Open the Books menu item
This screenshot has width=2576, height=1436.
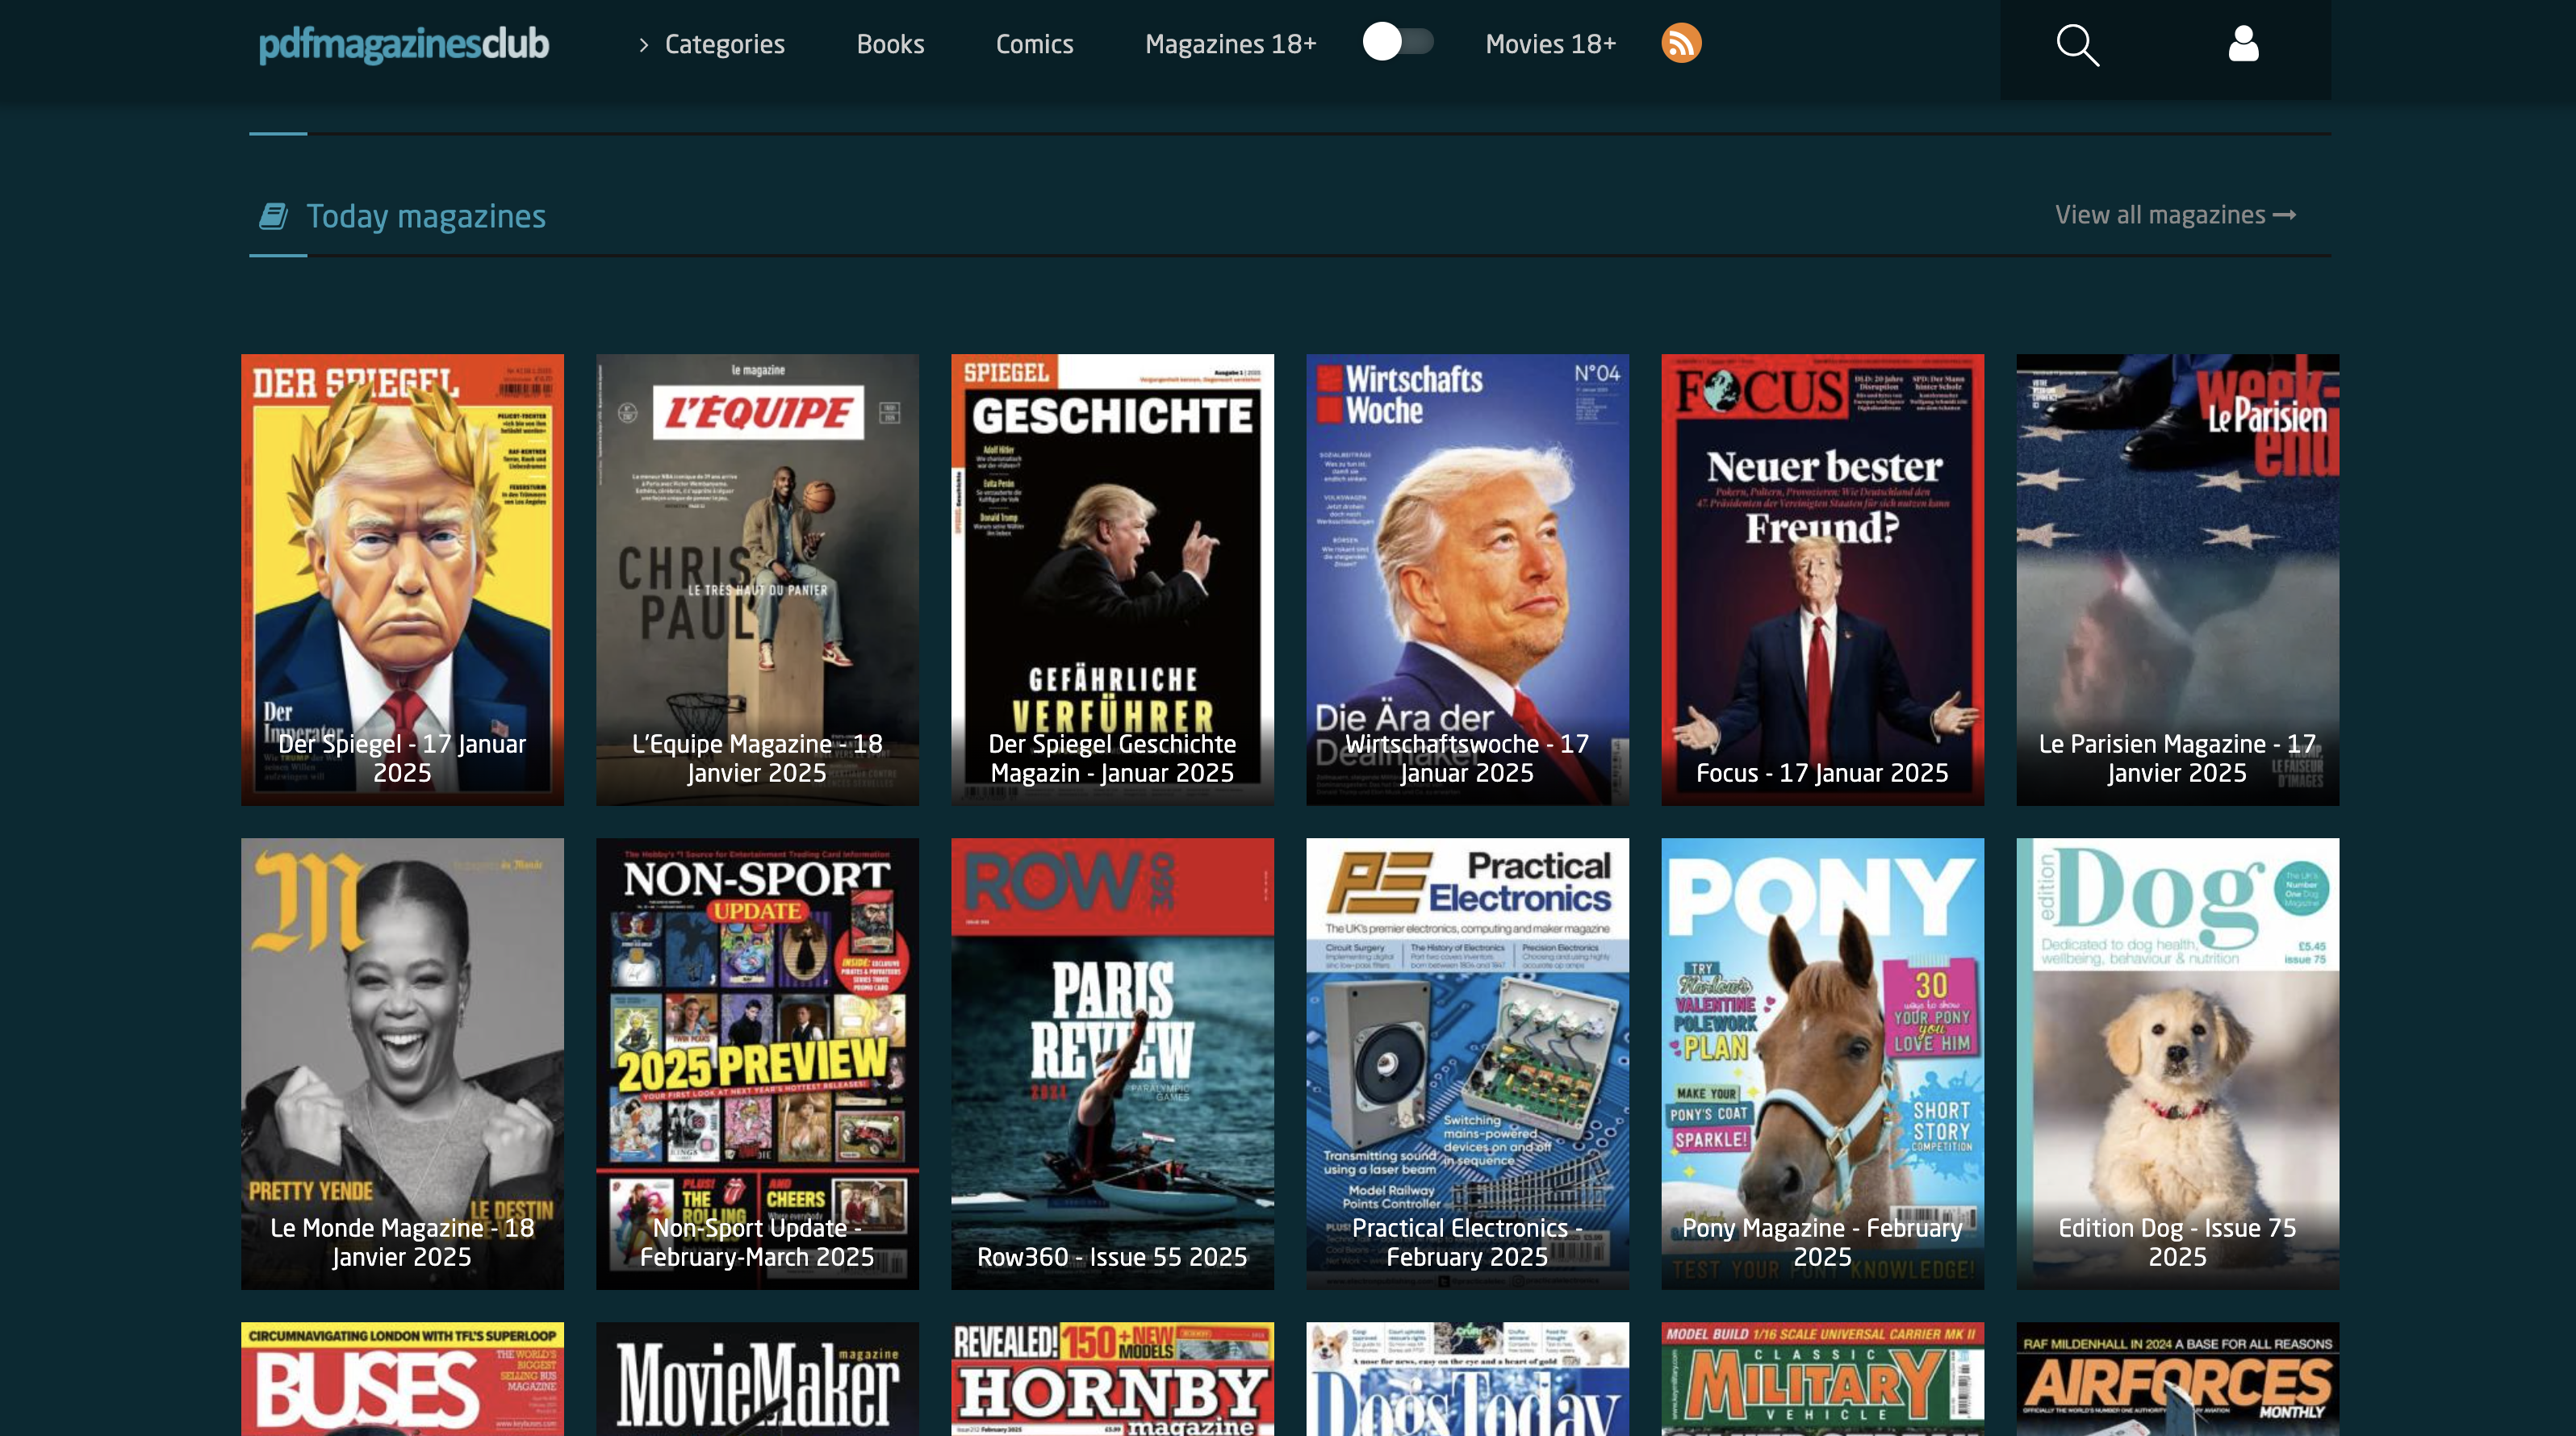pyautogui.click(x=890, y=44)
